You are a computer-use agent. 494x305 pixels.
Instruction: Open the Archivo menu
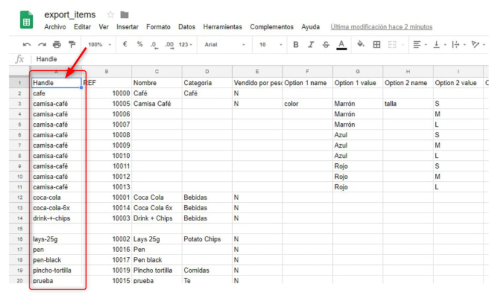pos(56,27)
